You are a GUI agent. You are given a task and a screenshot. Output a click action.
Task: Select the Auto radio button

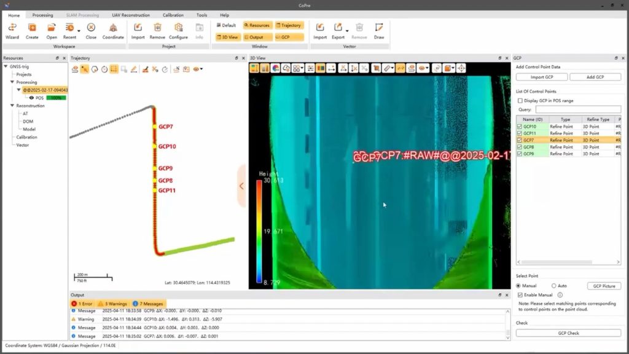coord(554,286)
